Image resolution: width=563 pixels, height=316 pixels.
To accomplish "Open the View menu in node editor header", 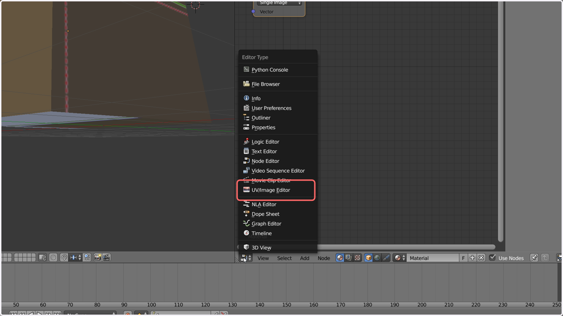I will pyautogui.click(x=263, y=258).
